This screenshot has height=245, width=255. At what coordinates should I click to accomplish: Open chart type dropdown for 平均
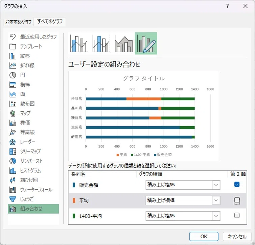click(x=216, y=200)
